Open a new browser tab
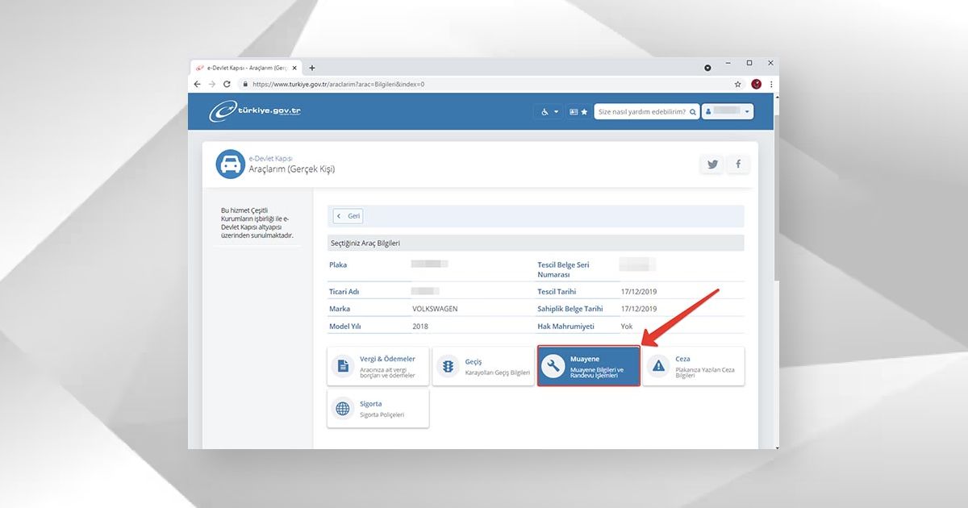The height and width of the screenshot is (508, 968). pos(312,68)
